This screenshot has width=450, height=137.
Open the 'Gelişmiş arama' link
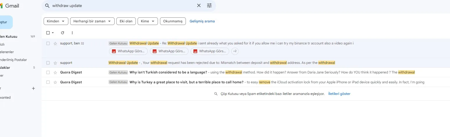[x=202, y=21]
